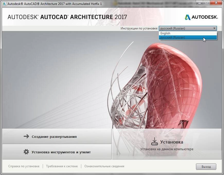Open the Справка по установке link
The width and height of the screenshot is (224, 175).
click(x=24, y=166)
